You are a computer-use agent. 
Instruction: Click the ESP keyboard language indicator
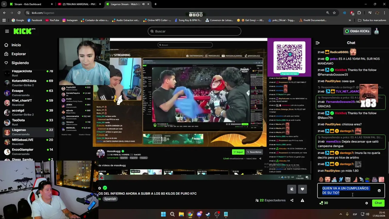[355, 214]
